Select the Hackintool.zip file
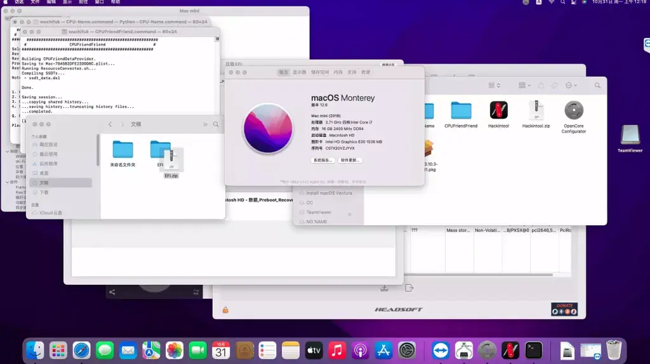Image resolution: width=650 pixels, height=364 pixels. 536,110
